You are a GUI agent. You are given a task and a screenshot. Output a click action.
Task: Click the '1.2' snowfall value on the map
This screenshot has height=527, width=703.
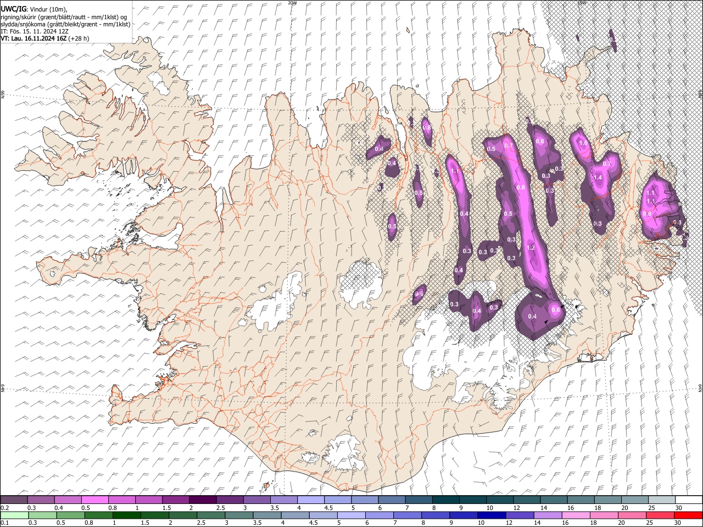tap(531, 248)
